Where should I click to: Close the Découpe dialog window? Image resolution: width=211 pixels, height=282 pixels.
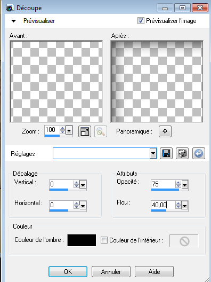tap(200, 8)
